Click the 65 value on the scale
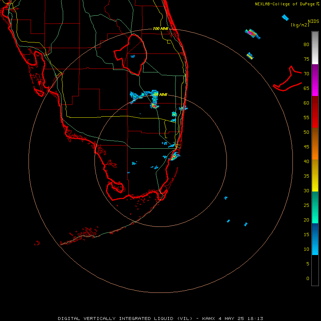321x321 pixels. tap(306, 88)
